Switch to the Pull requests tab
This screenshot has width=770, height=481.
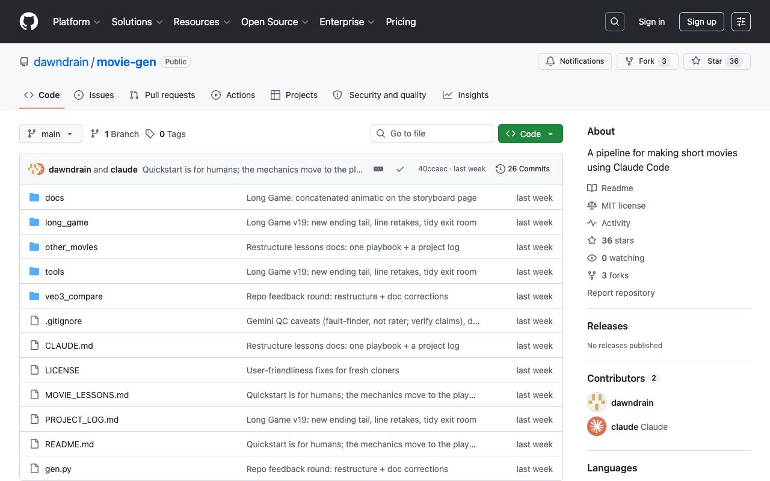(x=162, y=95)
